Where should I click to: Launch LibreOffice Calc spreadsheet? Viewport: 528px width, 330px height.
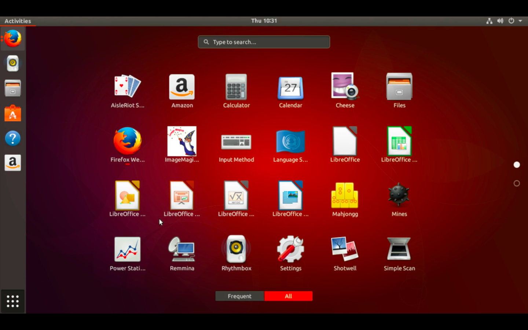click(399, 141)
